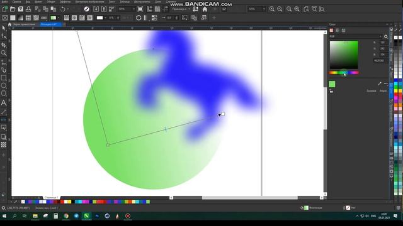The height and width of the screenshot is (226, 403).
Task: Toggle the rulers display button
Action: click(x=149, y=9)
